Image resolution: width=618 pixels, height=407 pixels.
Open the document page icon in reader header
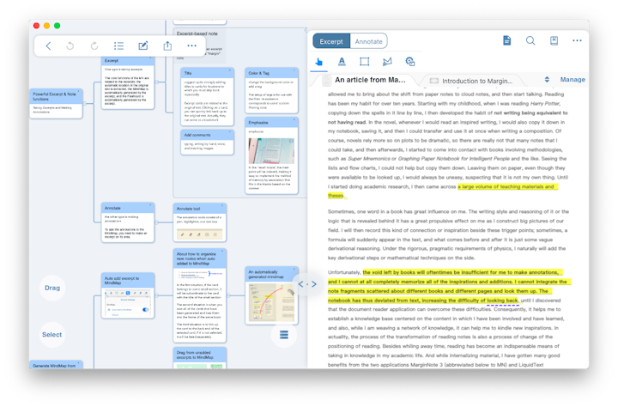pos(507,40)
